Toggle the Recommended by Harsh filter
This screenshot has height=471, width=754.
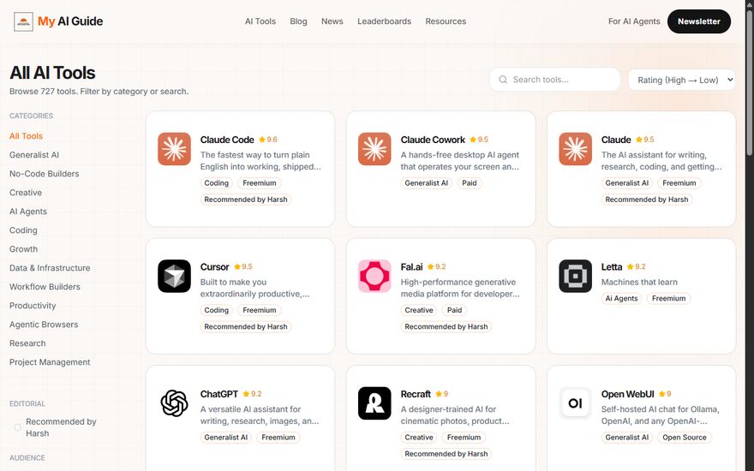(17, 427)
